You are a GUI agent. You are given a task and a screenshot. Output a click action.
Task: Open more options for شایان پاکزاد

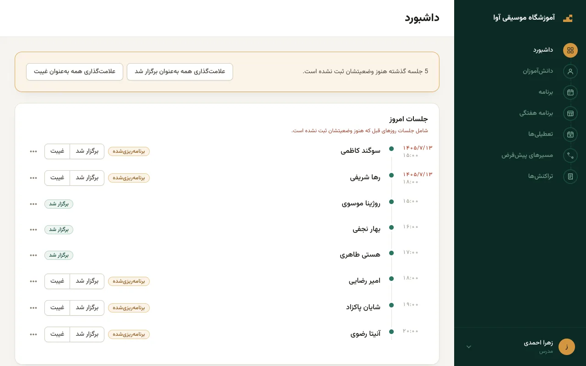coord(33,308)
